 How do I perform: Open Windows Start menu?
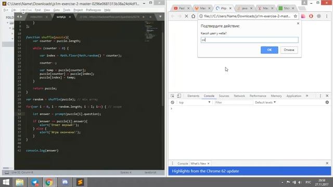pos(6,182)
